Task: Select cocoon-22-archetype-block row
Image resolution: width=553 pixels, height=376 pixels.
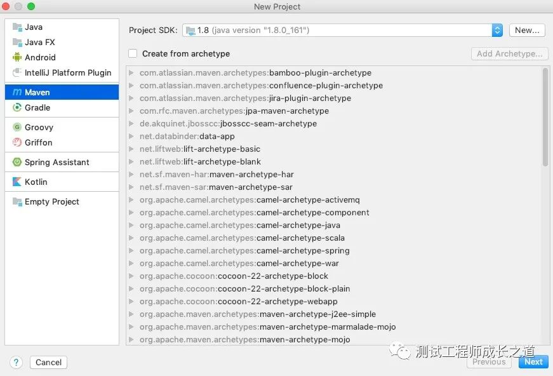Action: (335, 276)
